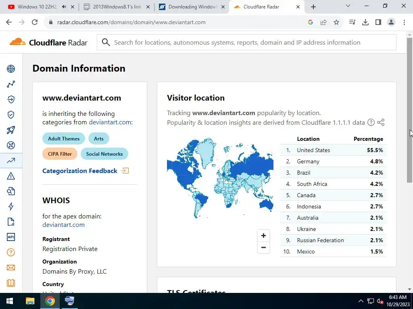
Task: Mute the Windows 10 22H2 tab audio
Action: pos(64,7)
